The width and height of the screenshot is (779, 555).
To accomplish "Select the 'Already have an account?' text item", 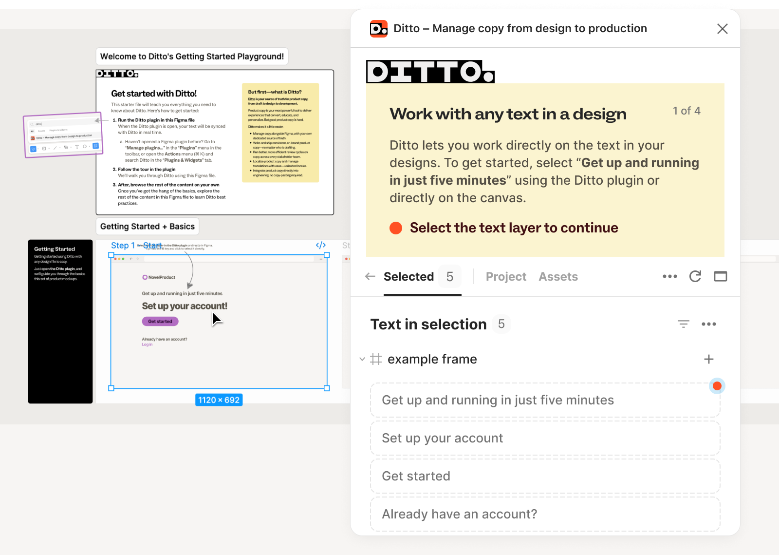I will tap(545, 514).
